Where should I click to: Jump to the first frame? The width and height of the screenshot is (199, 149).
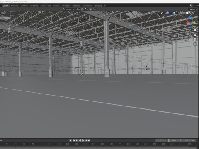(x=74, y=140)
